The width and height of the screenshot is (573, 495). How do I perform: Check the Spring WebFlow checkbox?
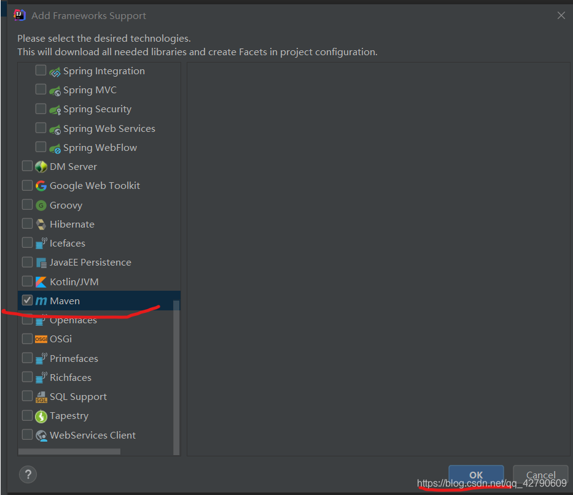click(41, 147)
